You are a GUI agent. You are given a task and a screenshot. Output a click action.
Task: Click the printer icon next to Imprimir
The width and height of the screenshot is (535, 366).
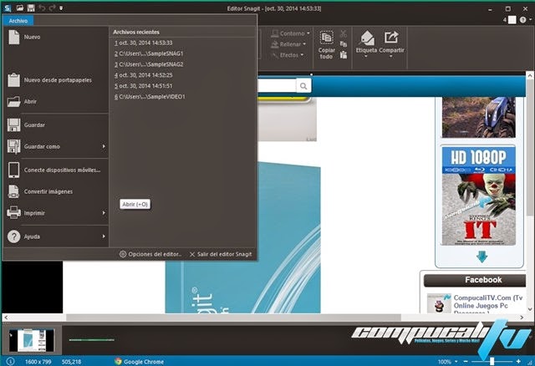click(x=13, y=213)
